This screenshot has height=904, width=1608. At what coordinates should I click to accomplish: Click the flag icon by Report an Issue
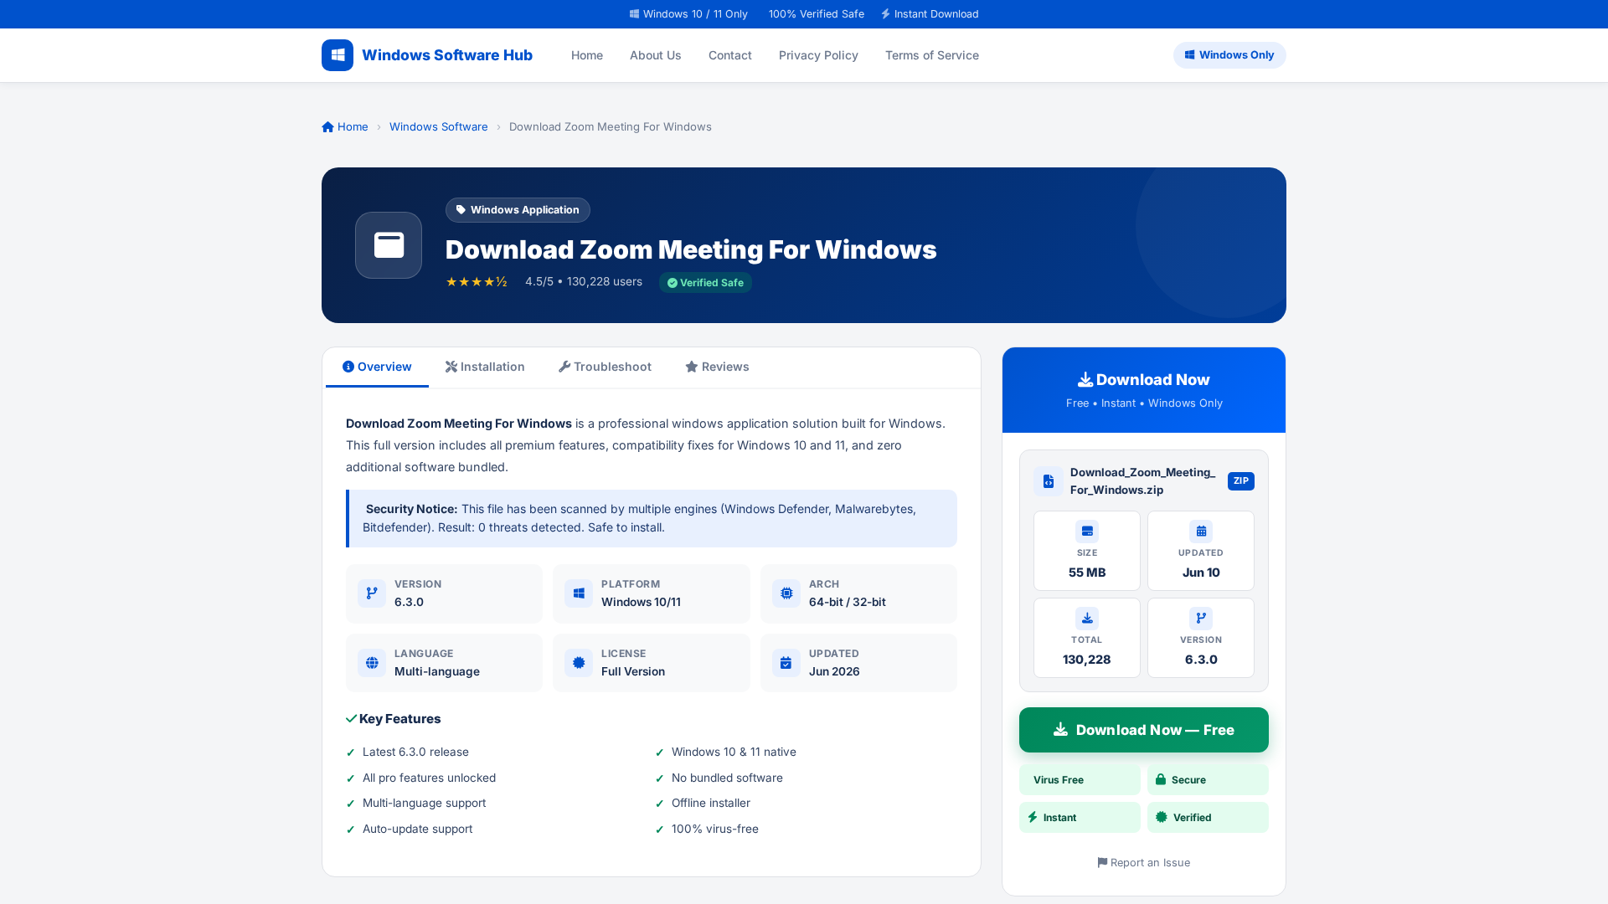coord(1102,863)
